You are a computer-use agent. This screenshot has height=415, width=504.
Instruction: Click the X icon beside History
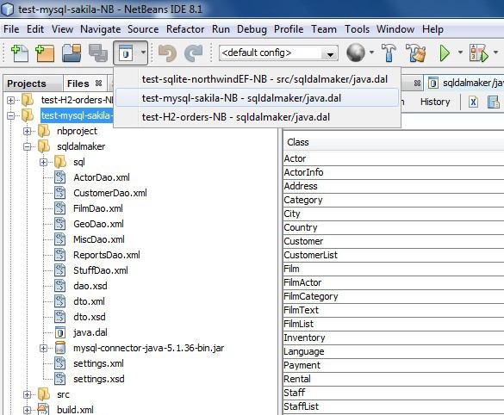click(x=473, y=102)
